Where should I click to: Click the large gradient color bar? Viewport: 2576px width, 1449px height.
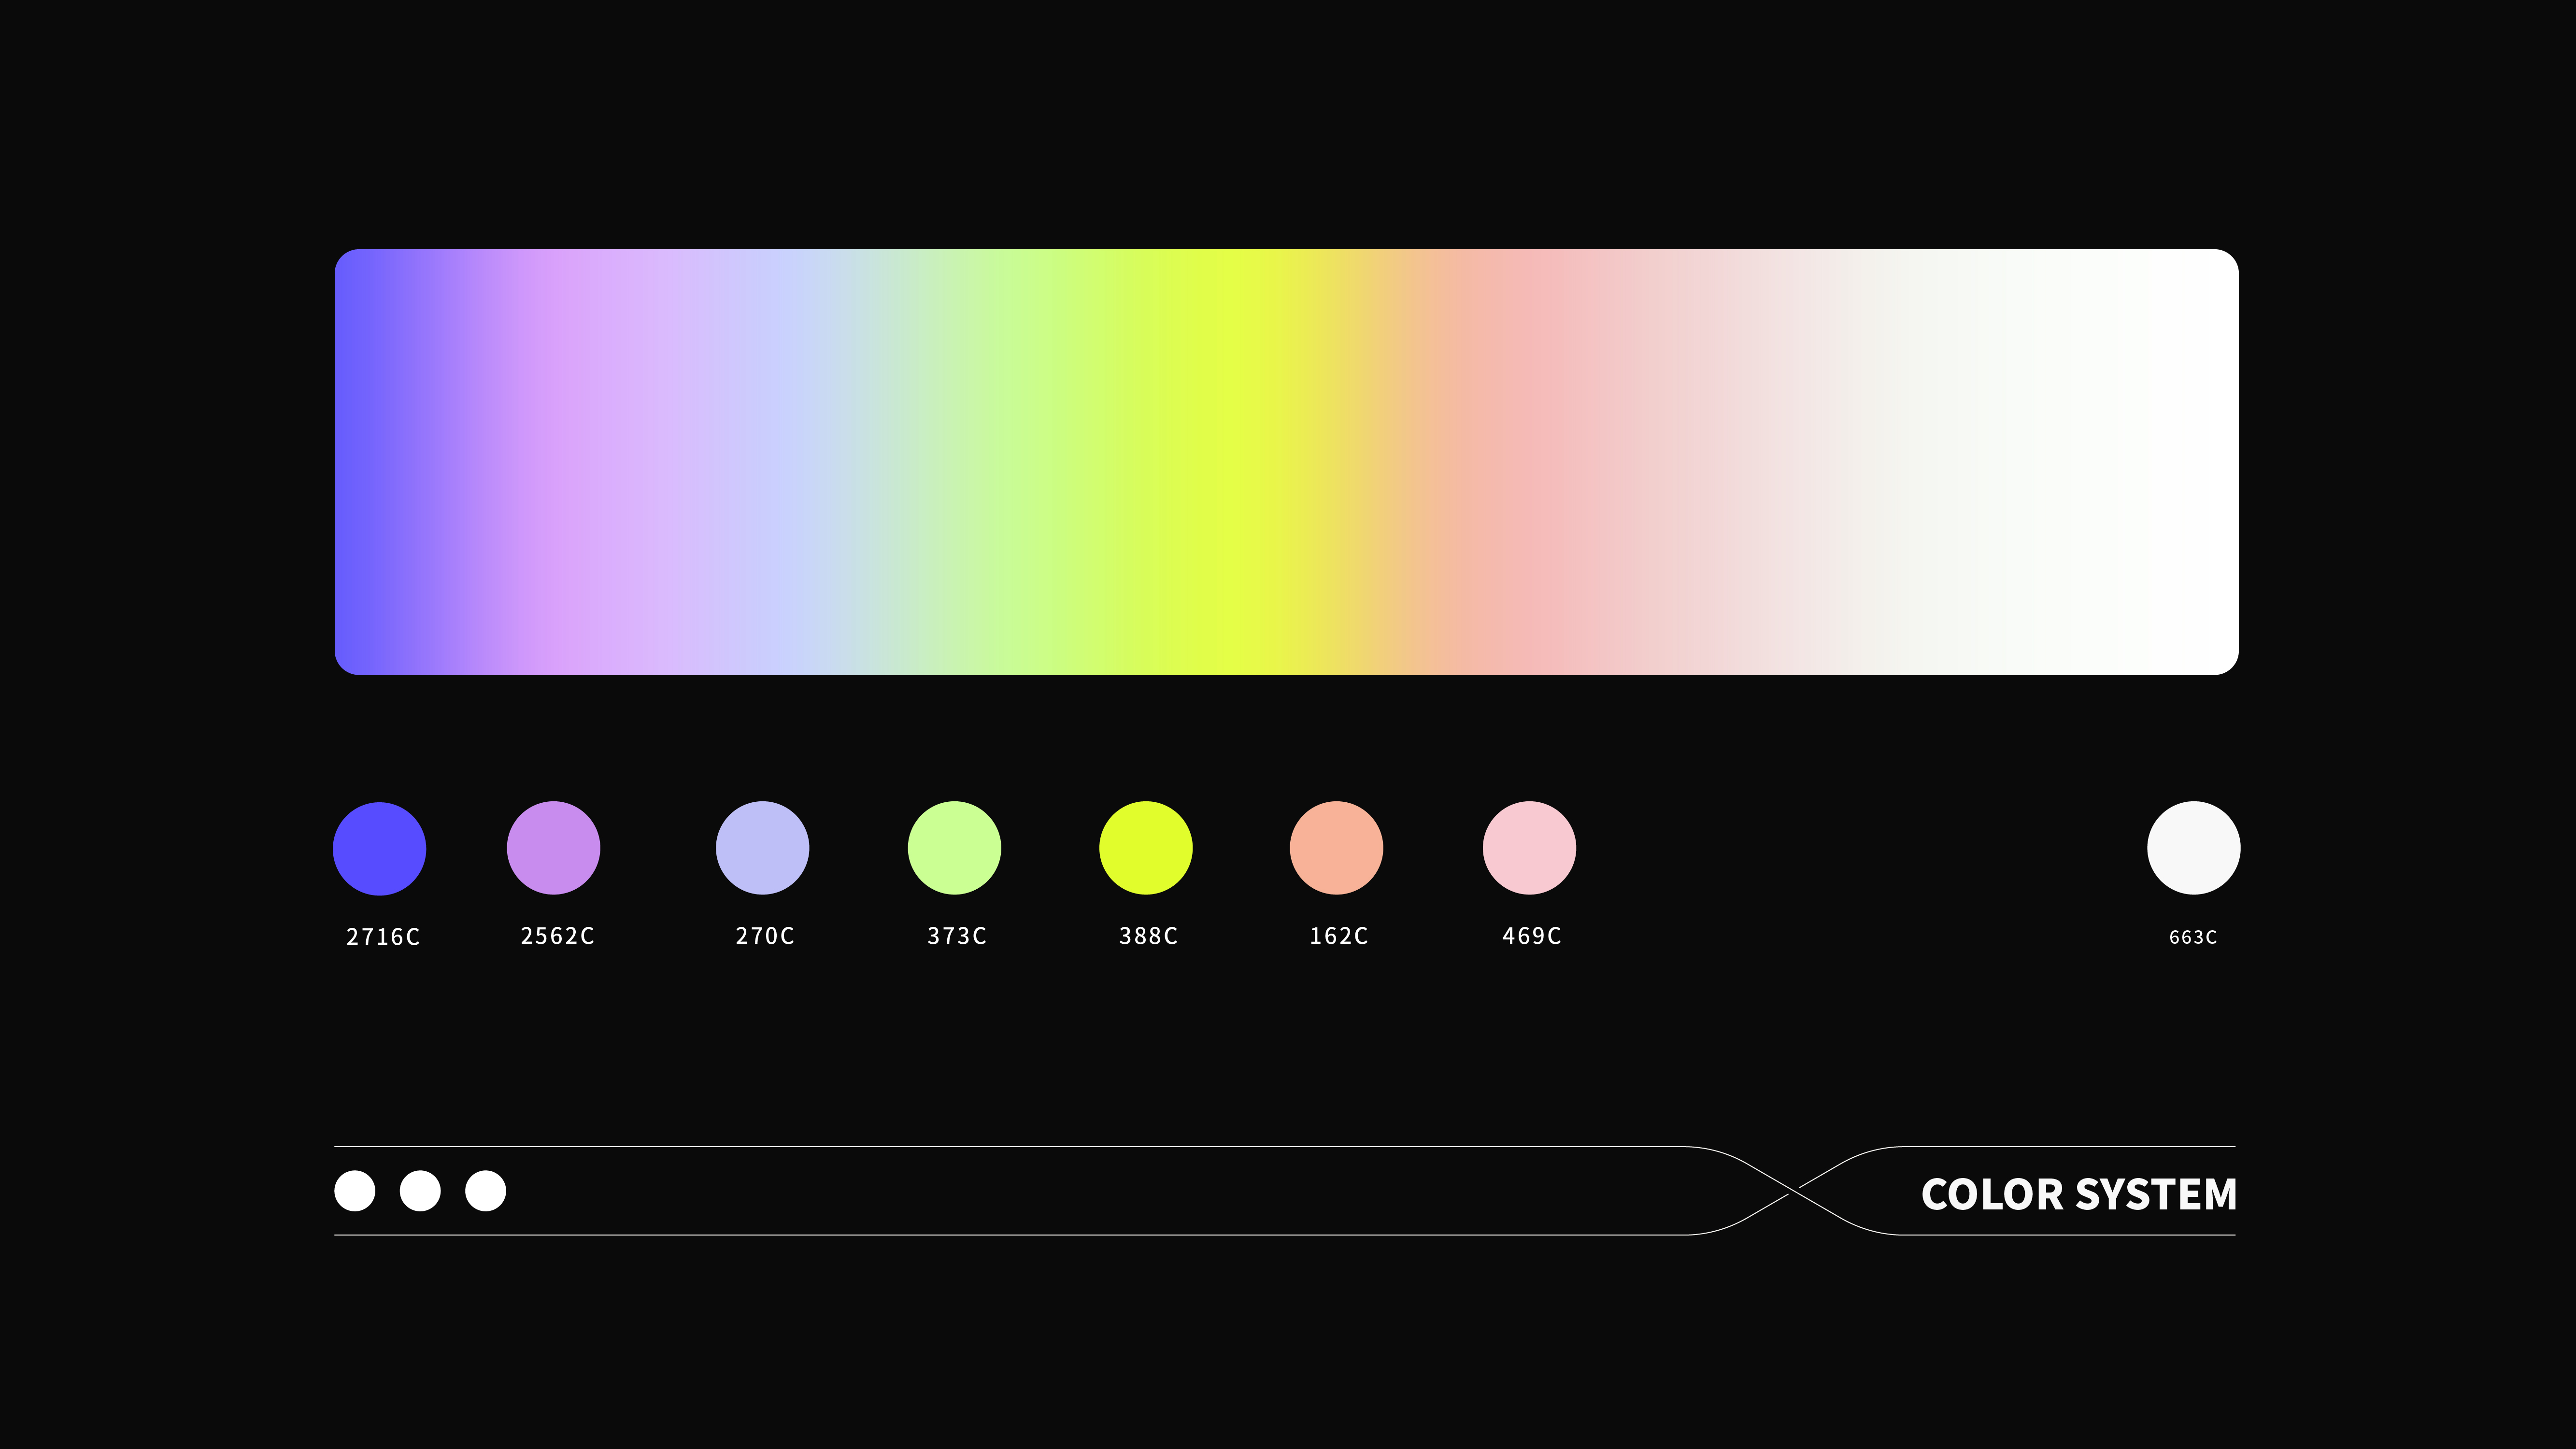(1287, 462)
